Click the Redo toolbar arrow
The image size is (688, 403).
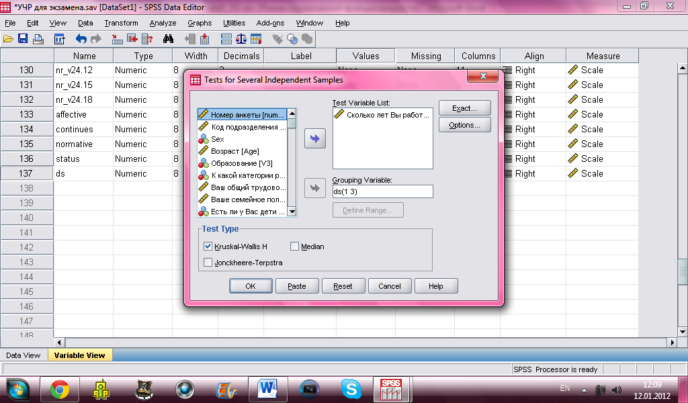[x=95, y=39]
